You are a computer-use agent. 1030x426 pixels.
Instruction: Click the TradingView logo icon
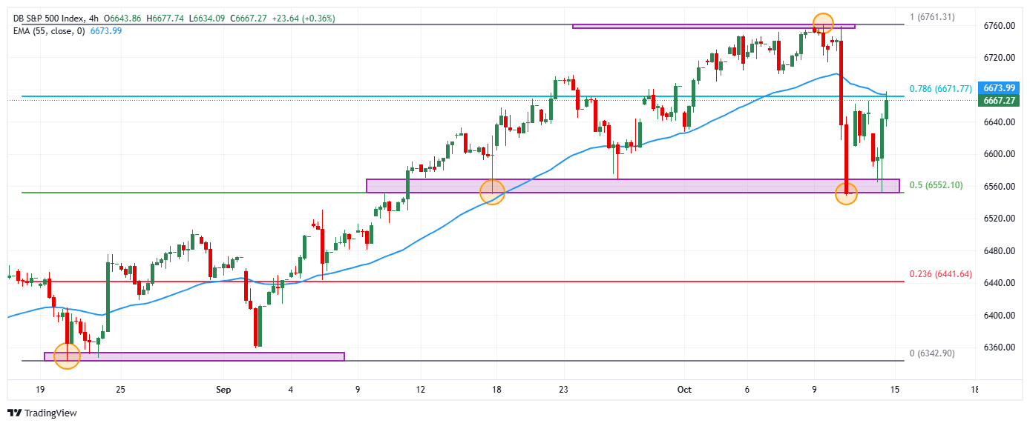[x=13, y=413]
